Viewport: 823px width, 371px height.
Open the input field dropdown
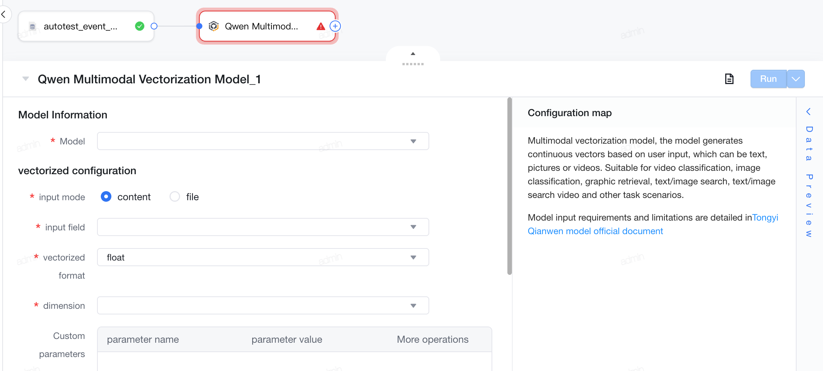pyautogui.click(x=263, y=227)
